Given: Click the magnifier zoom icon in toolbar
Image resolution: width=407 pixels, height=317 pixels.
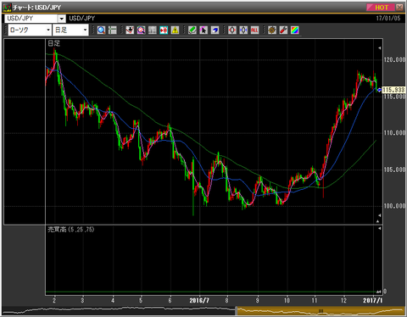Looking at the screenshot, I should pyautogui.click(x=101, y=30).
